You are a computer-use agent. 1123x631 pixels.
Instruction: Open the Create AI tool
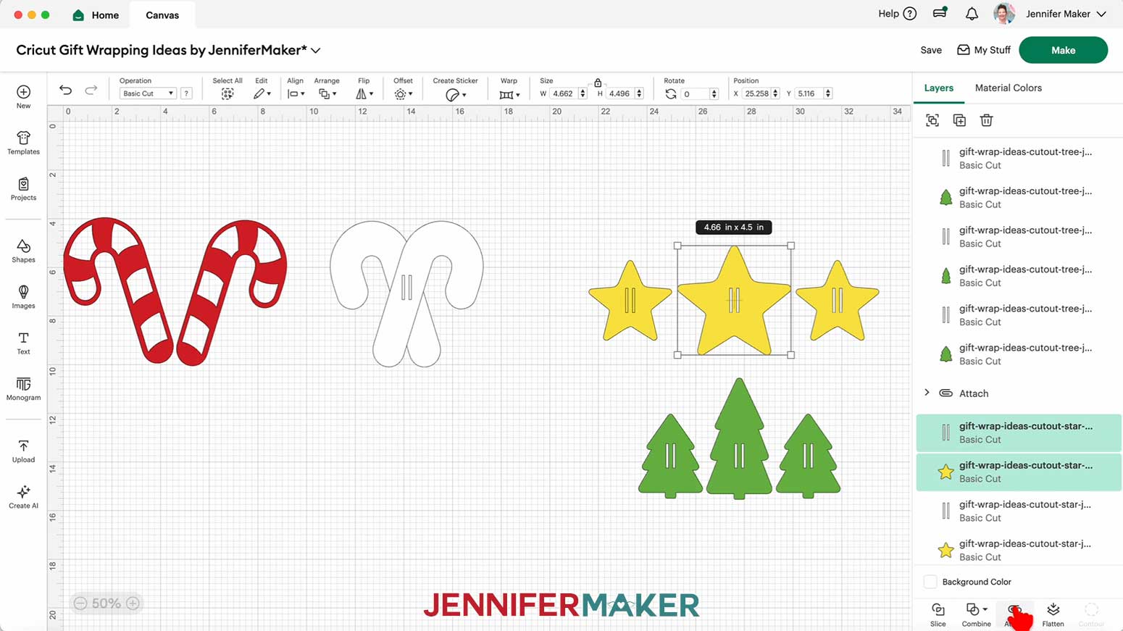tap(23, 497)
